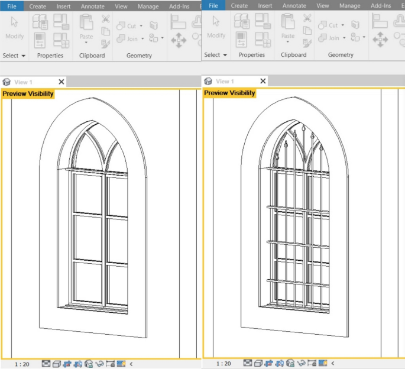Switch to the Annotate tab in left ribbon
Viewport: 405px width, 369px height.
pyautogui.click(x=92, y=6)
